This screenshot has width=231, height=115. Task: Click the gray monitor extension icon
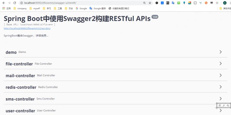tap(212, 3)
